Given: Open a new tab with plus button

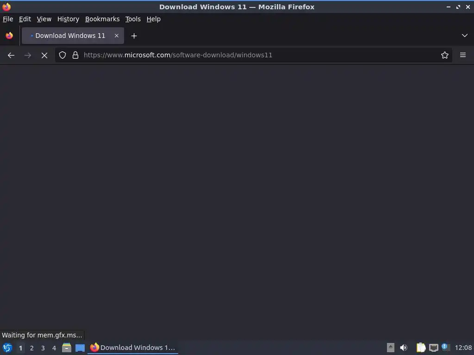Looking at the screenshot, I should tap(134, 36).
